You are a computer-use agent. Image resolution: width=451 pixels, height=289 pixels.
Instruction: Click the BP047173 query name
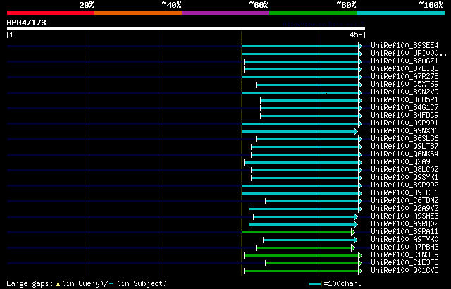[x=27, y=23]
